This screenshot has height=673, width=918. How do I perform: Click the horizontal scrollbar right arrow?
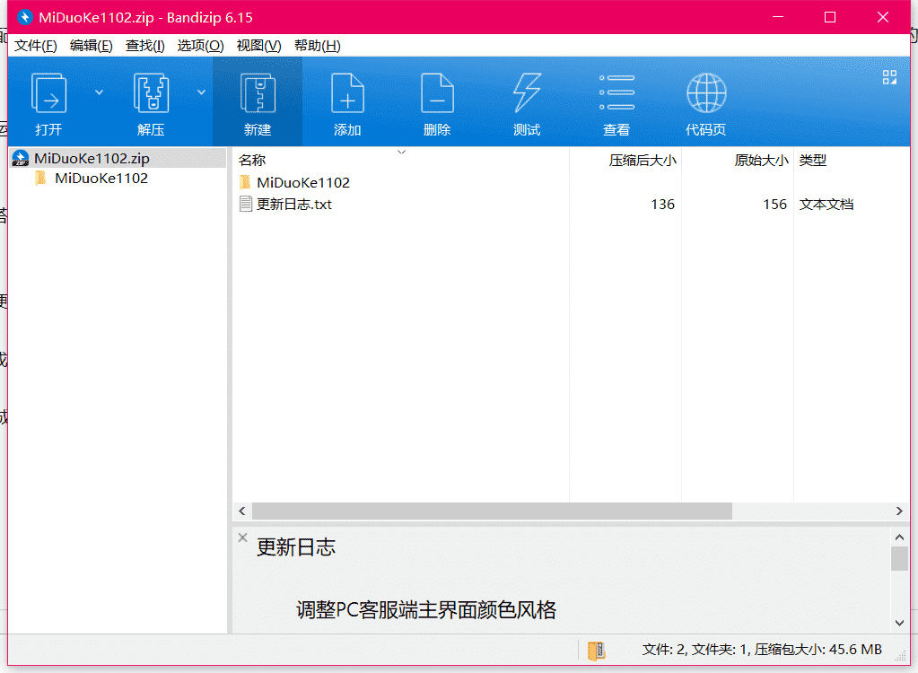pos(900,511)
